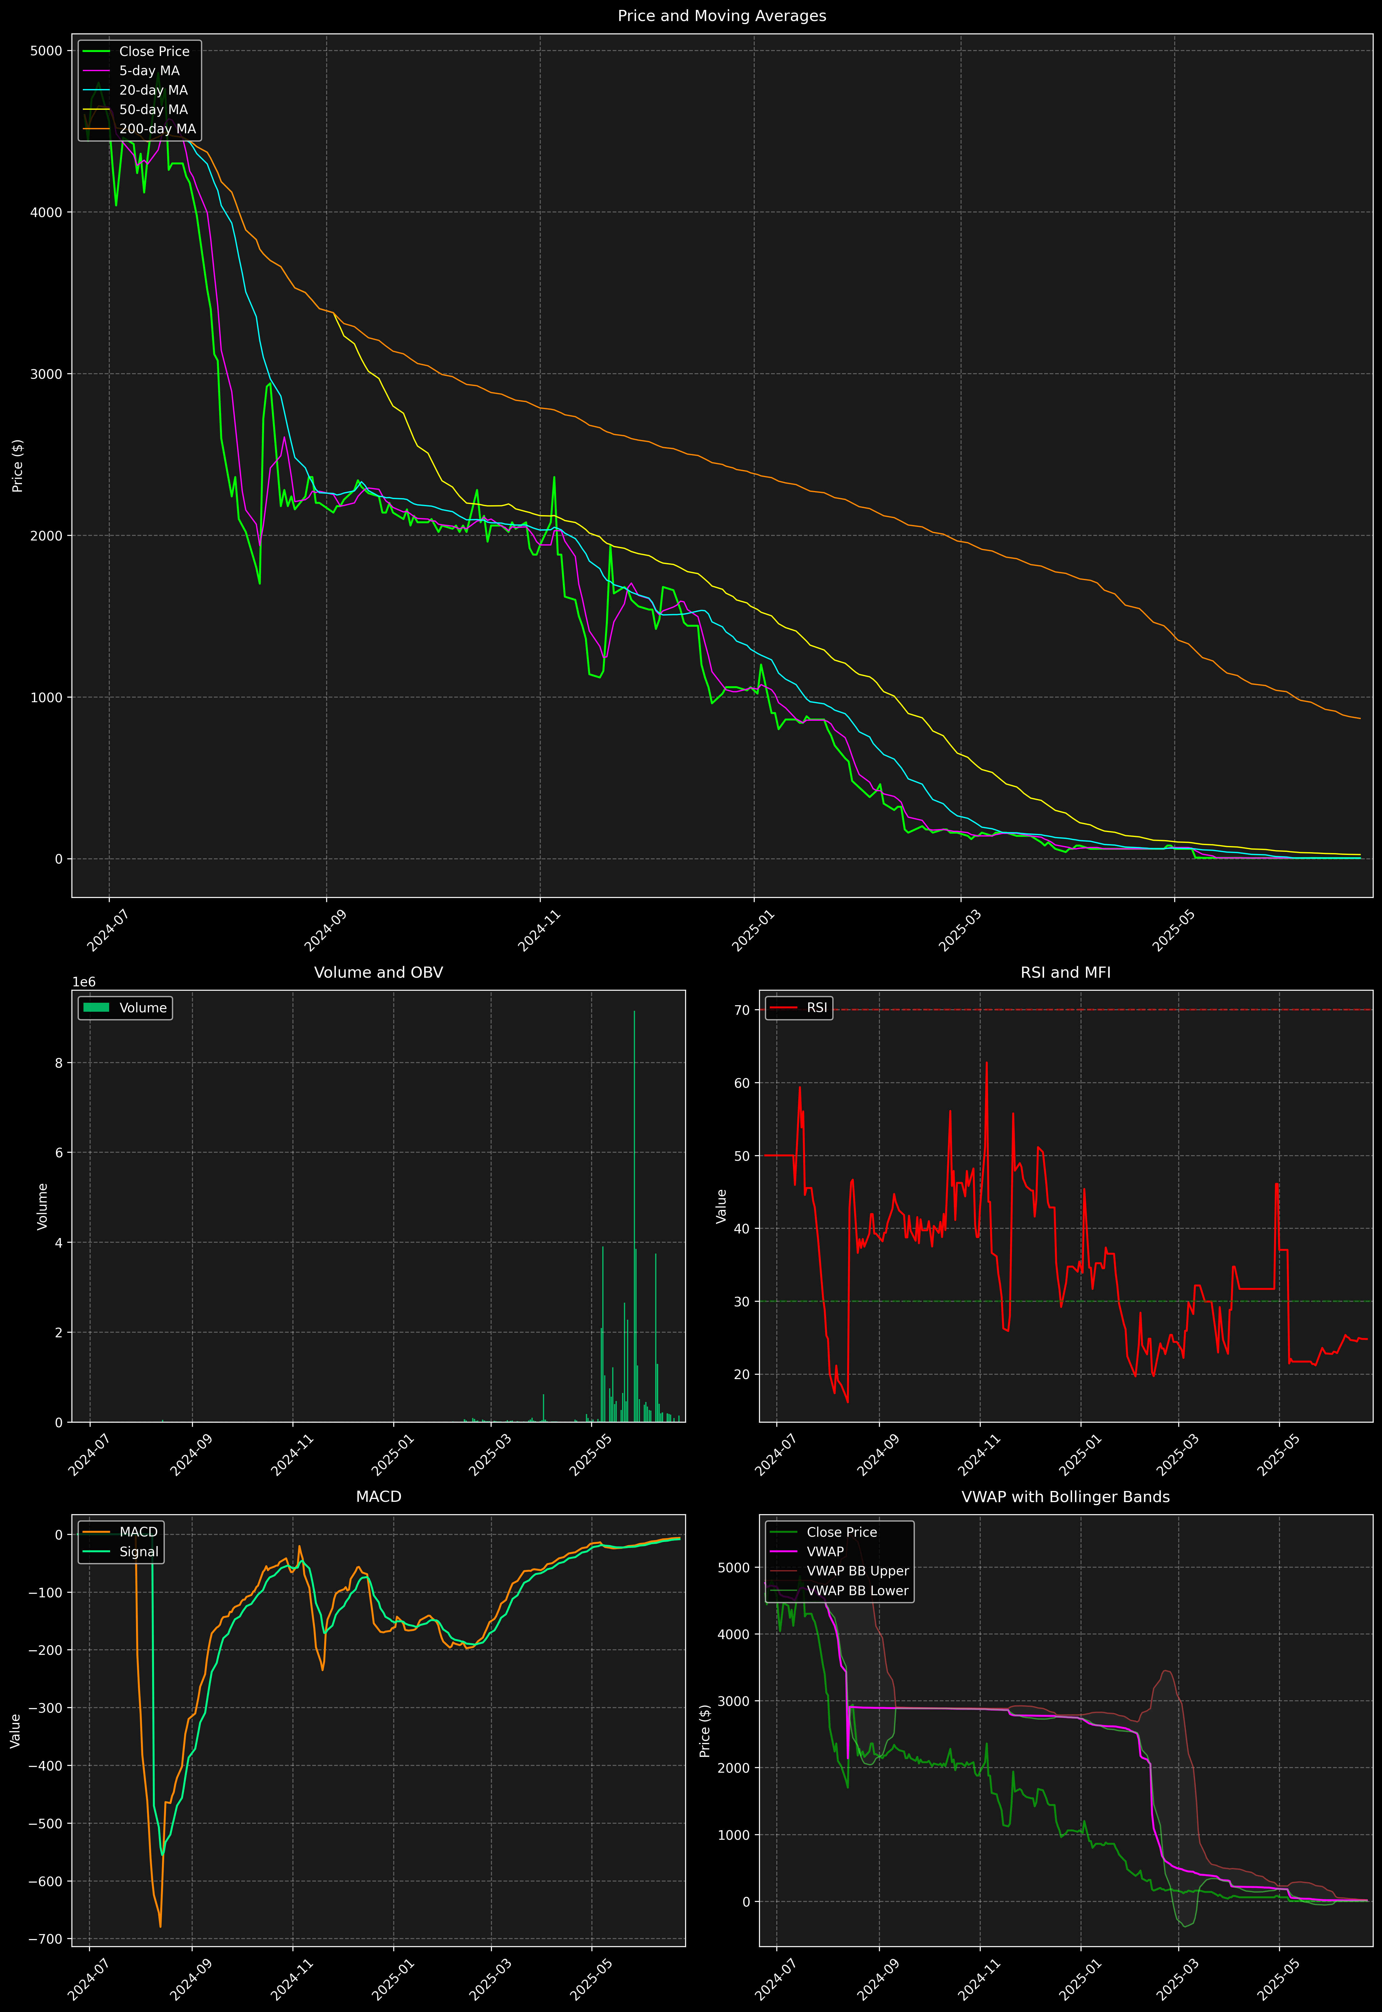Select the '200-day MA' legend entry

coord(140,129)
